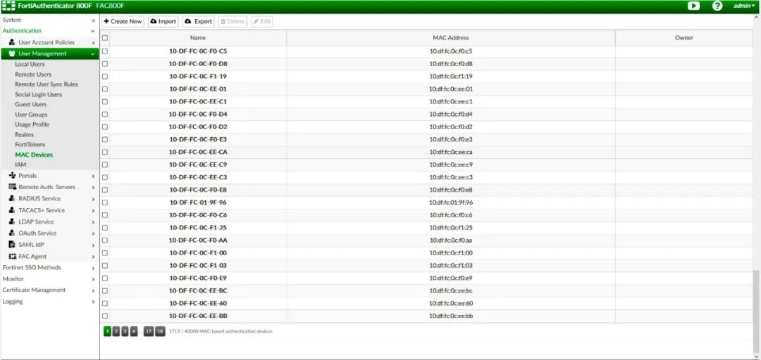This screenshot has width=761, height=360.
Task: Click the SAML IdP icon
Action: (12, 244)
